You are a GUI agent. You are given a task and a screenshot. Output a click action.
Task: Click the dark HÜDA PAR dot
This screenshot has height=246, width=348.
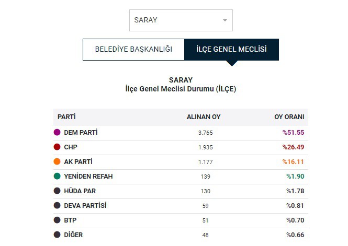click(x=57, y=191)
